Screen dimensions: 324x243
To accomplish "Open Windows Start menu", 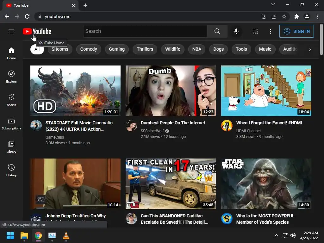I will pos(10,235).
